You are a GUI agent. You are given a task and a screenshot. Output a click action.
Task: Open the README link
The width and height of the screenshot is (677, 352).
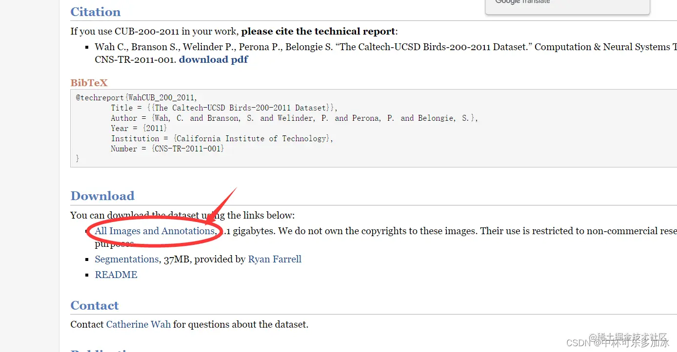(116, 275)
